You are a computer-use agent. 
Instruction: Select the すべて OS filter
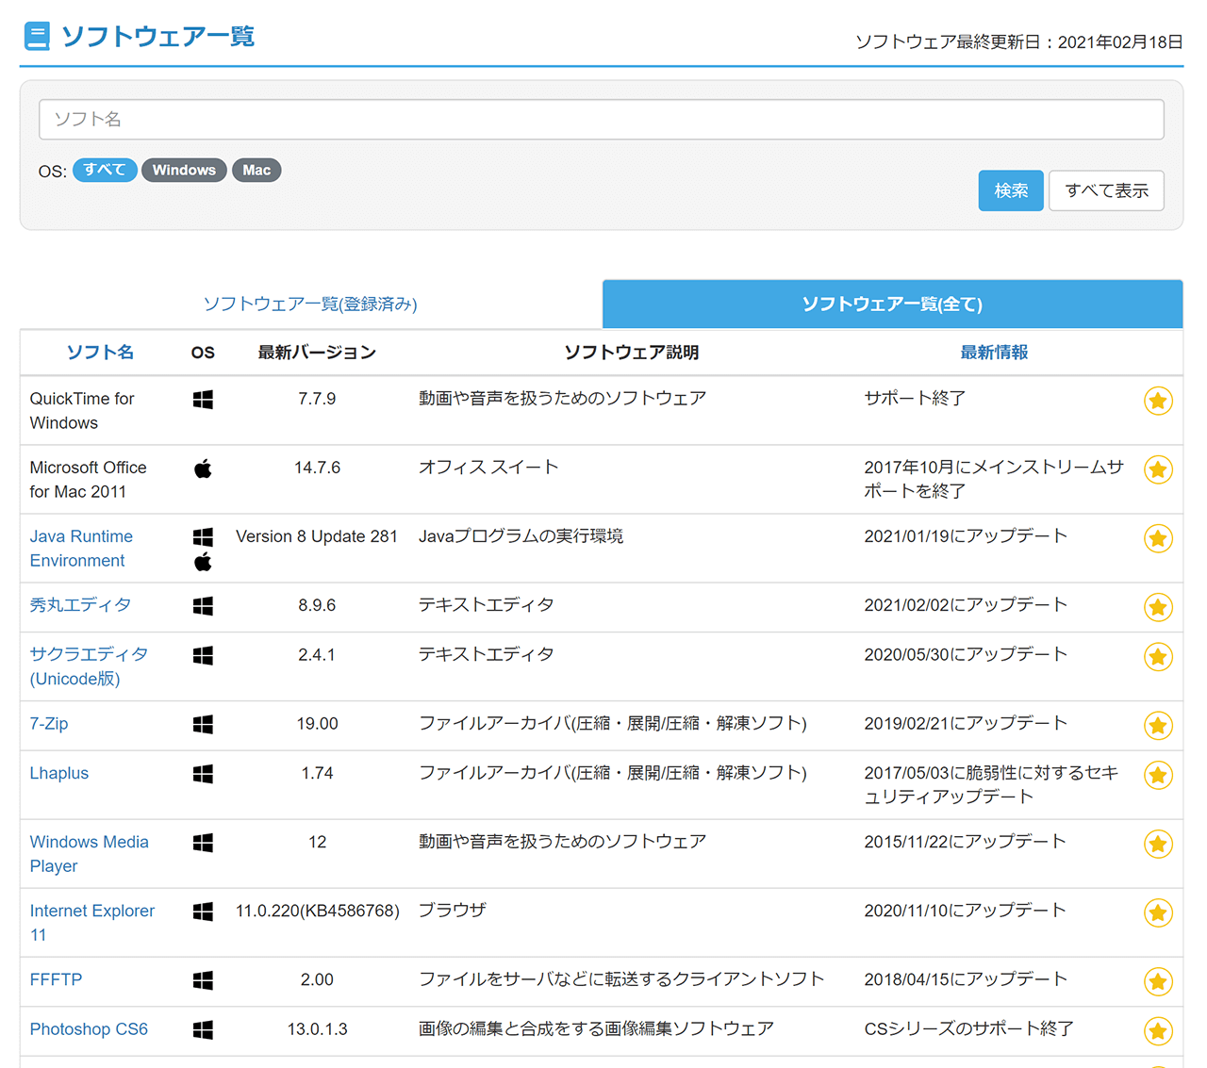point(105,170)
